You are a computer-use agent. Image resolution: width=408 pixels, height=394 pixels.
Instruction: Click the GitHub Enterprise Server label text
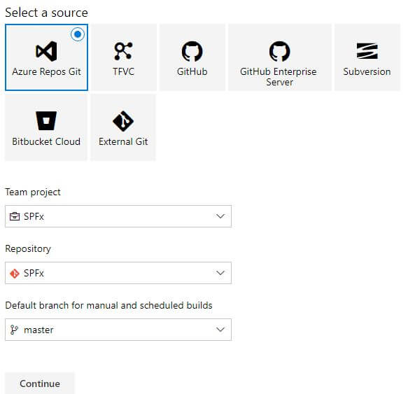279,77
